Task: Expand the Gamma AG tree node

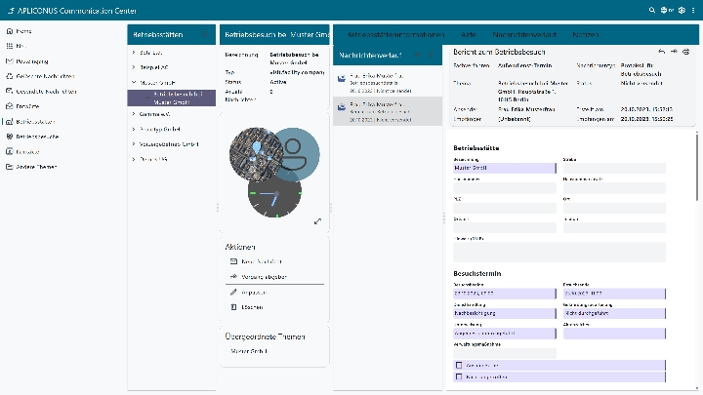Action: click(134, 114)
